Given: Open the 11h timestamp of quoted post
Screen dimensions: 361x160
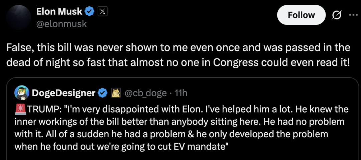Looking at the screenshot, I should pos(181,93).
